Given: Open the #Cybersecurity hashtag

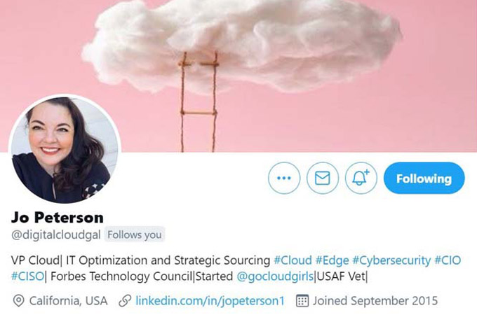Looking at the screenshot, I should click(391, 260).
